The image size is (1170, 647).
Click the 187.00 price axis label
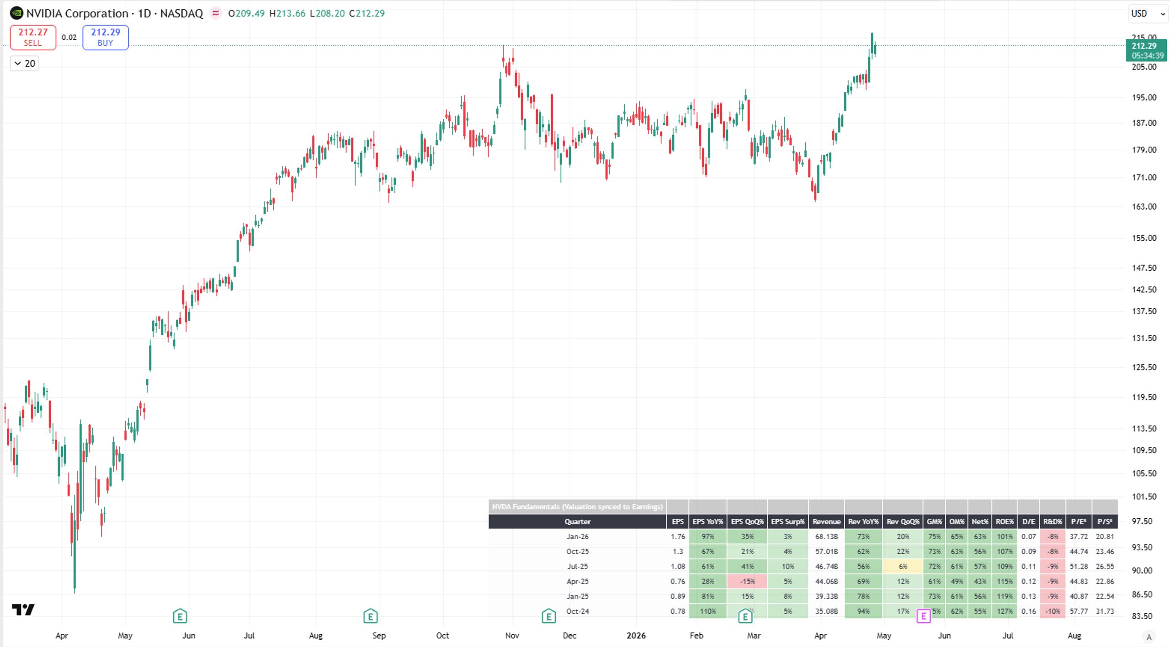point(1144,123)
